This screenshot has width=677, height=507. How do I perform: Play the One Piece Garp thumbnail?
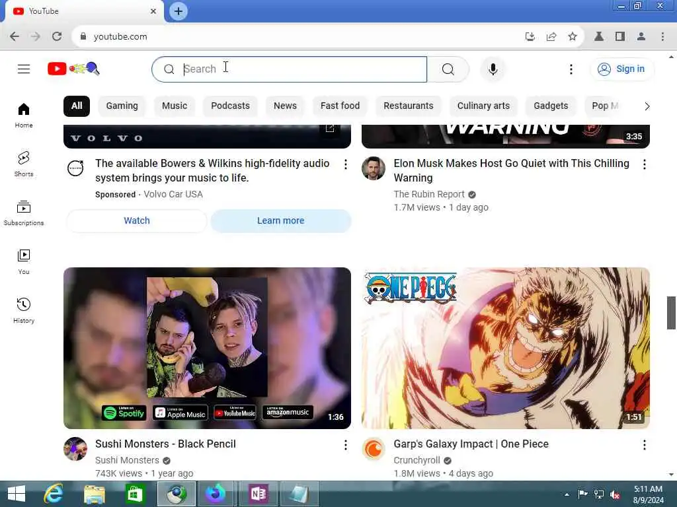coord(506,348)
